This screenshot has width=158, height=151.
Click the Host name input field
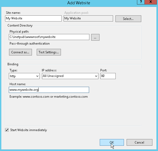coord(49,90)
